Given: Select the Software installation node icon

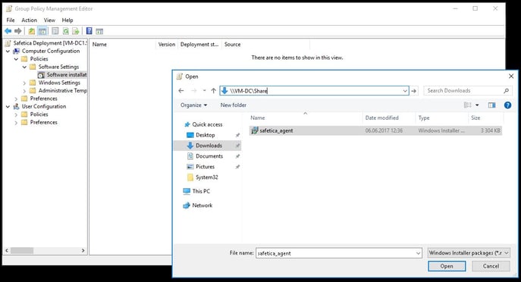Looking at the screenshot, I should pos(41,75).
